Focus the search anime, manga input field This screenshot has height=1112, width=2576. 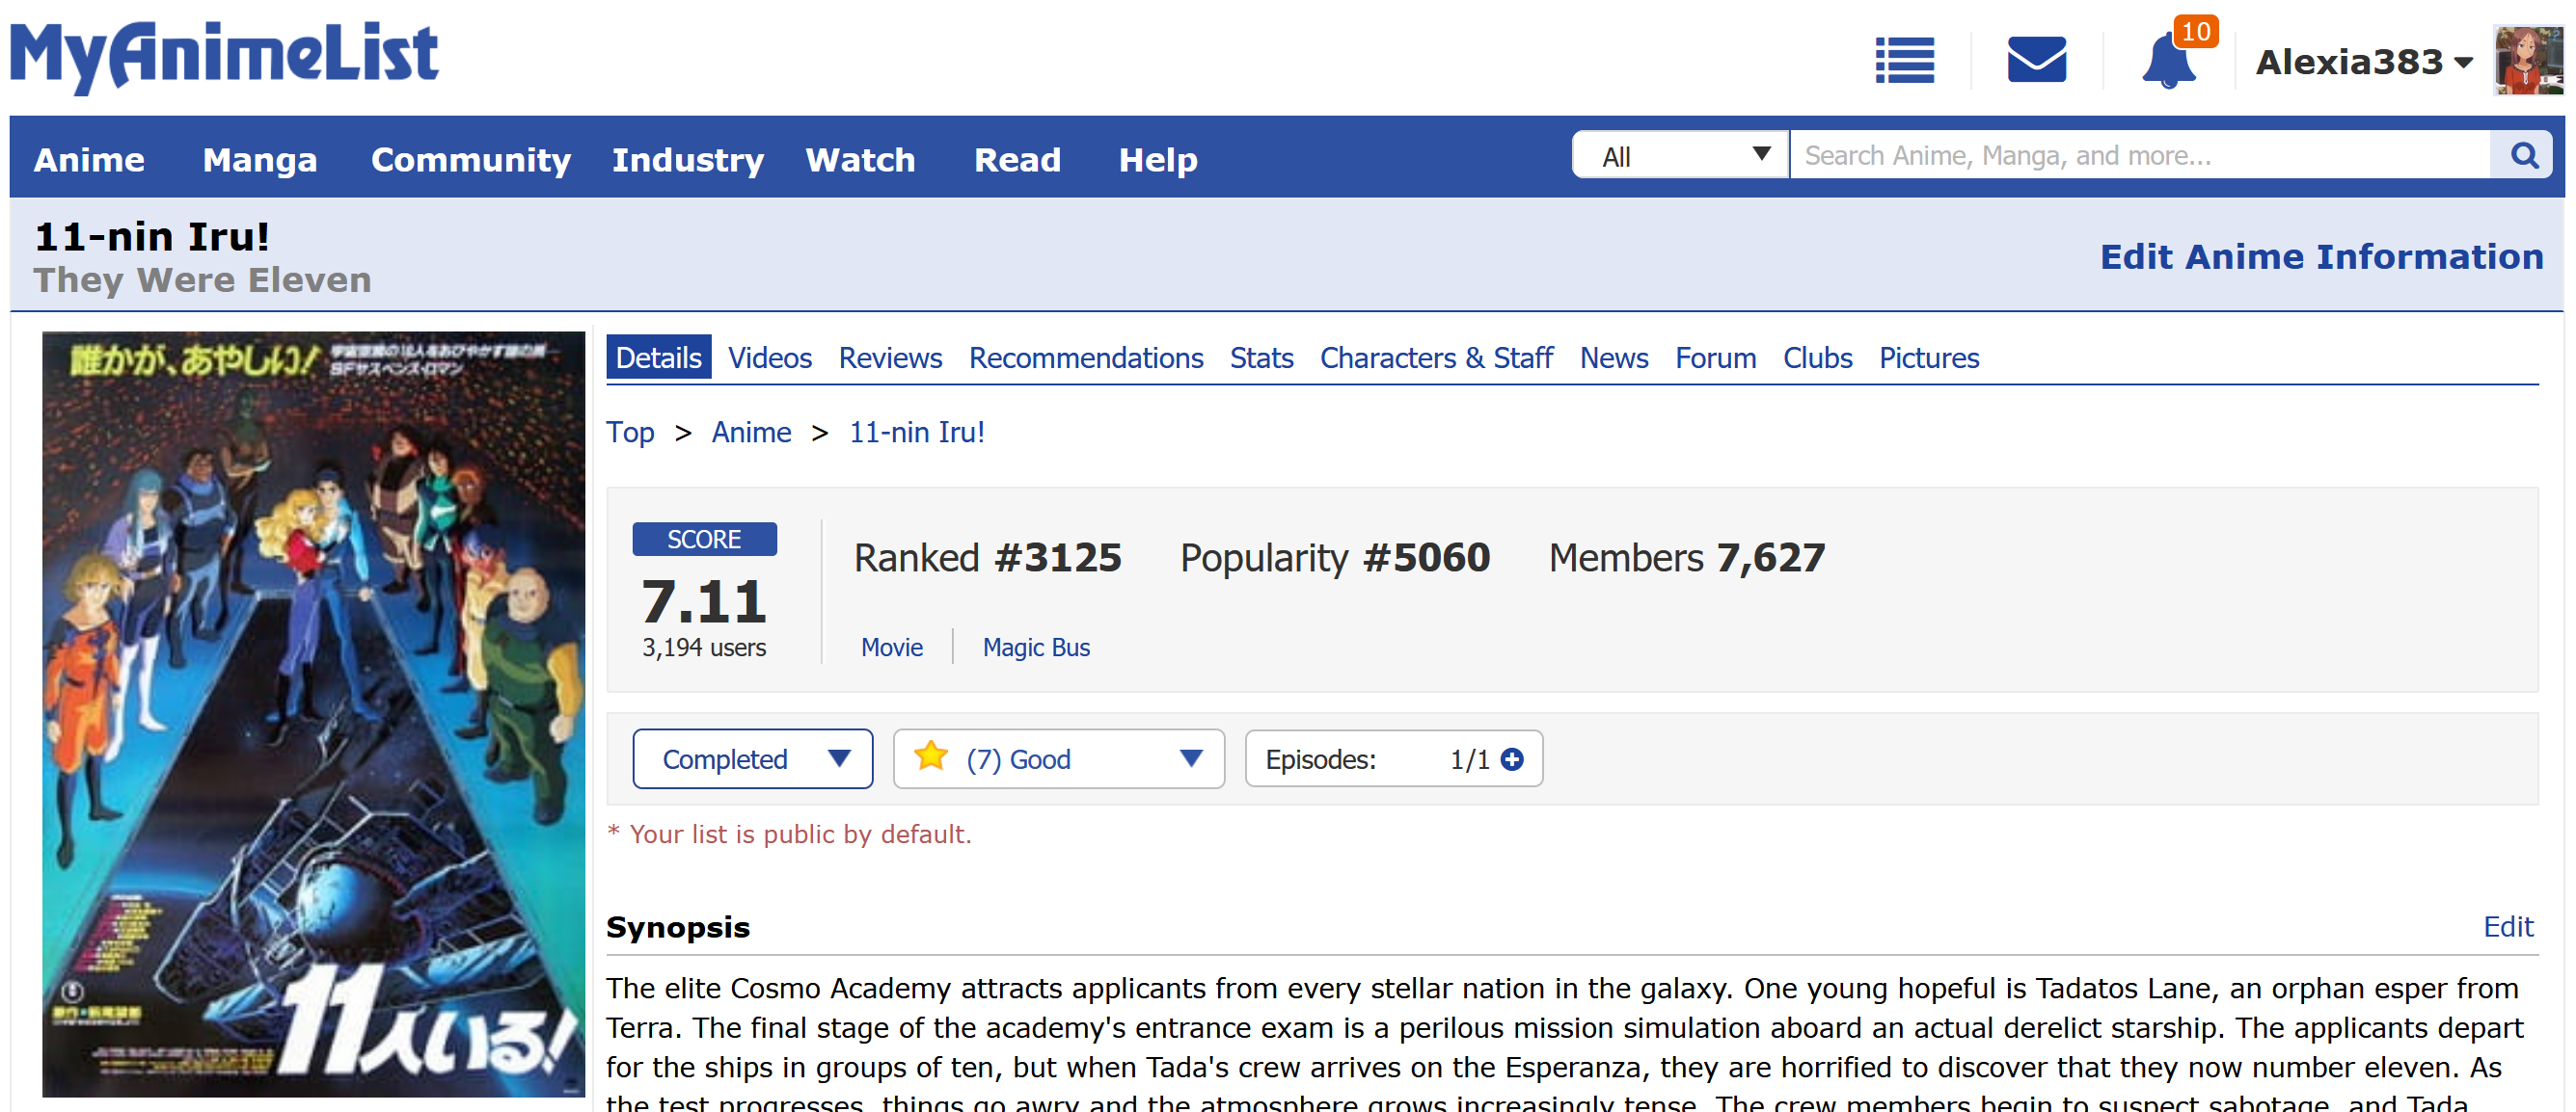(2140, 156)
